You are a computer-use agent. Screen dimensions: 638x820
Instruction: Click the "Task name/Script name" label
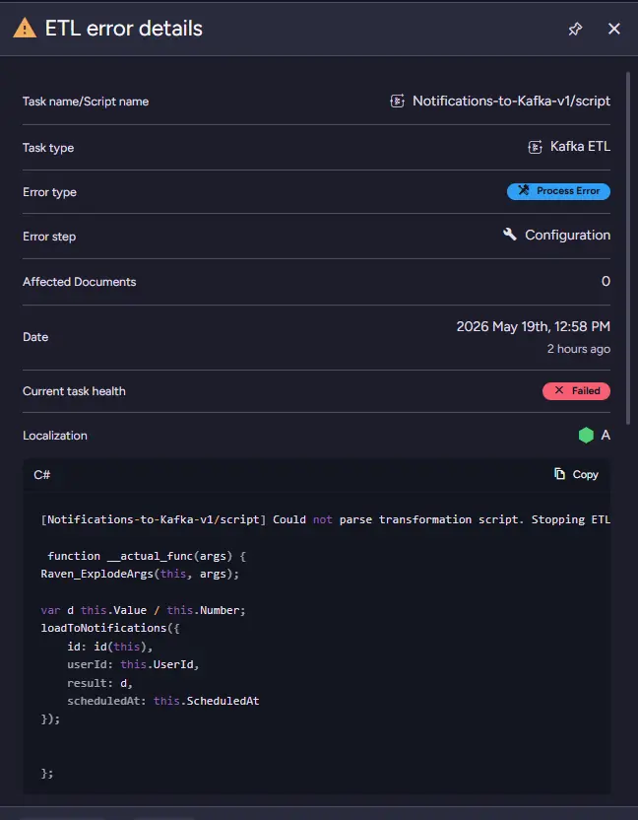click(86, 102)
